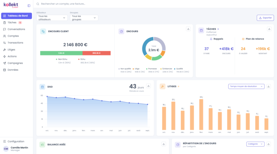Click the 37 à faire value

(207, 49)
